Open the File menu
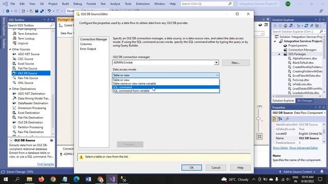This screenshot has height=184, width=328. pos(13,4)
